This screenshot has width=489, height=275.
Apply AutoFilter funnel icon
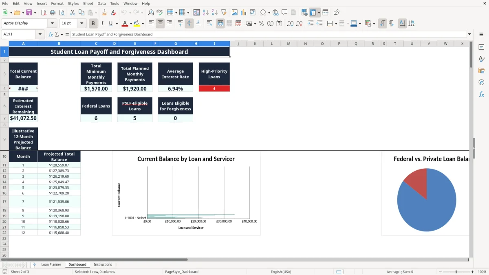224,13
